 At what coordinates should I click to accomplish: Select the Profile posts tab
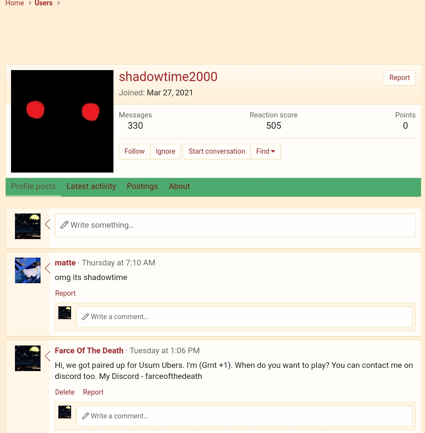(x=33, y=186)
